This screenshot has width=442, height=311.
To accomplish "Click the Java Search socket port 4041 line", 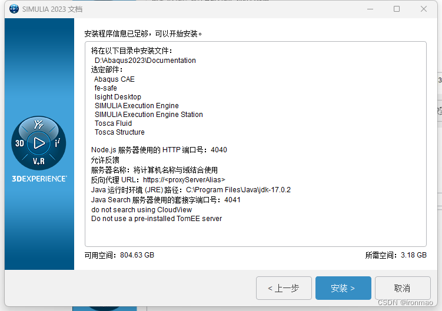I will (166, 200).
